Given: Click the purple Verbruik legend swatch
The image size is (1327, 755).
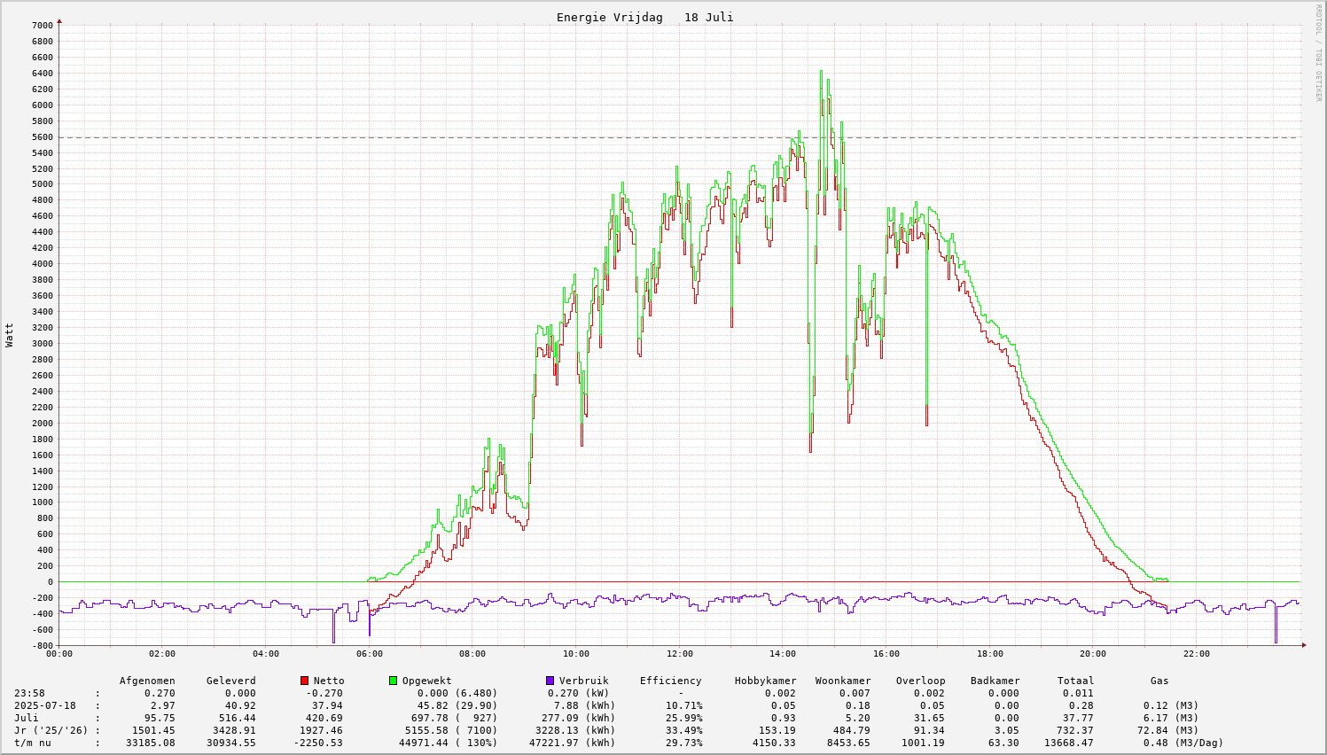Looking at the screenshot, I should coord(550,681).
